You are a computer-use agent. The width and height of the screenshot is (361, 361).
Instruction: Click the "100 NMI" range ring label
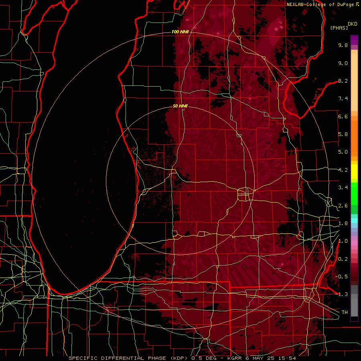(180, 32)
